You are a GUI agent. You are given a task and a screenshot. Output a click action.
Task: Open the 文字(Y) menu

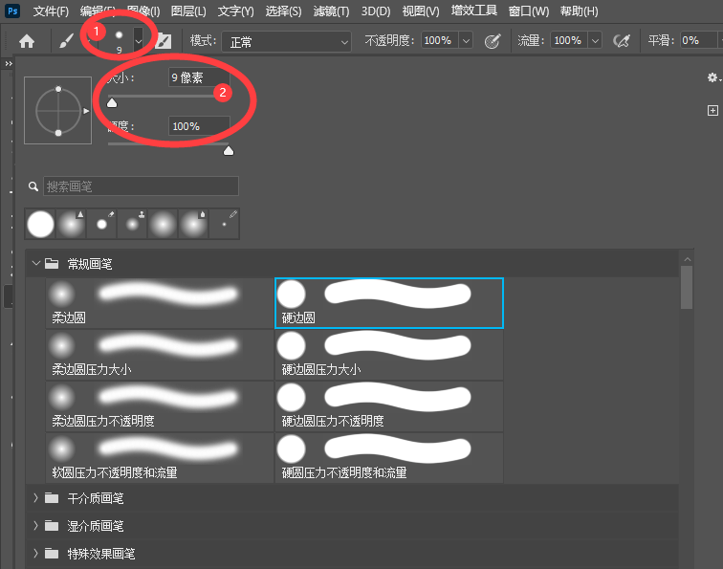click(235, 11)
